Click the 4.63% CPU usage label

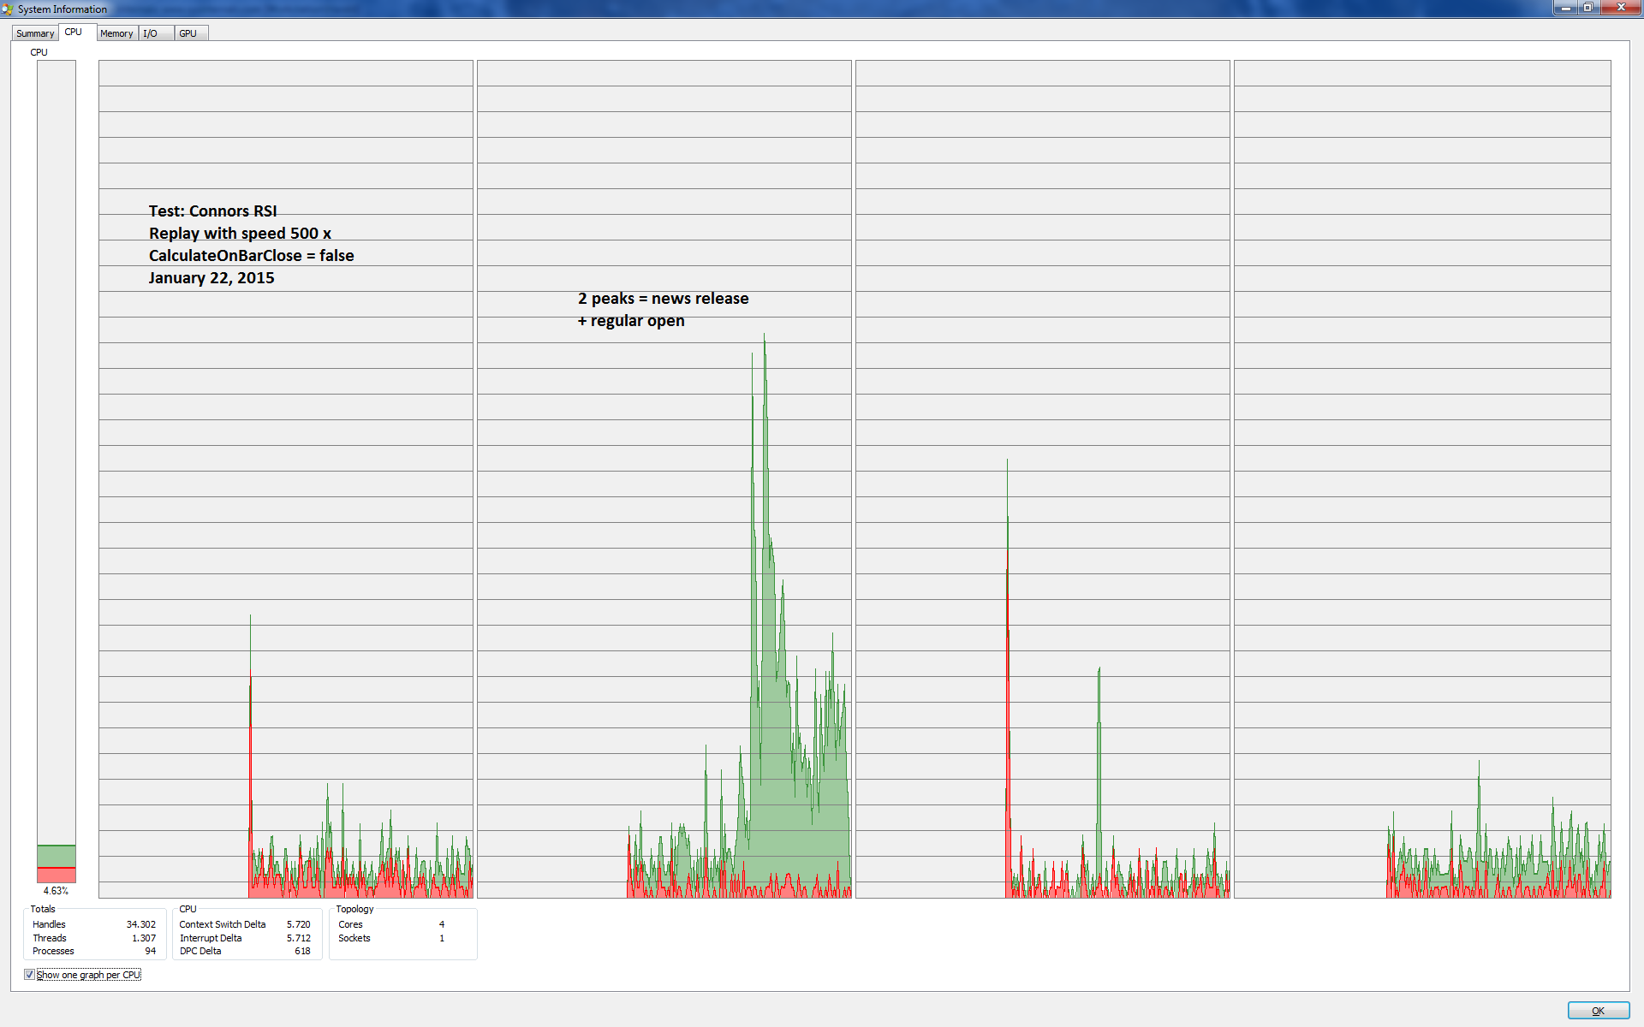[x=56, y=891]
